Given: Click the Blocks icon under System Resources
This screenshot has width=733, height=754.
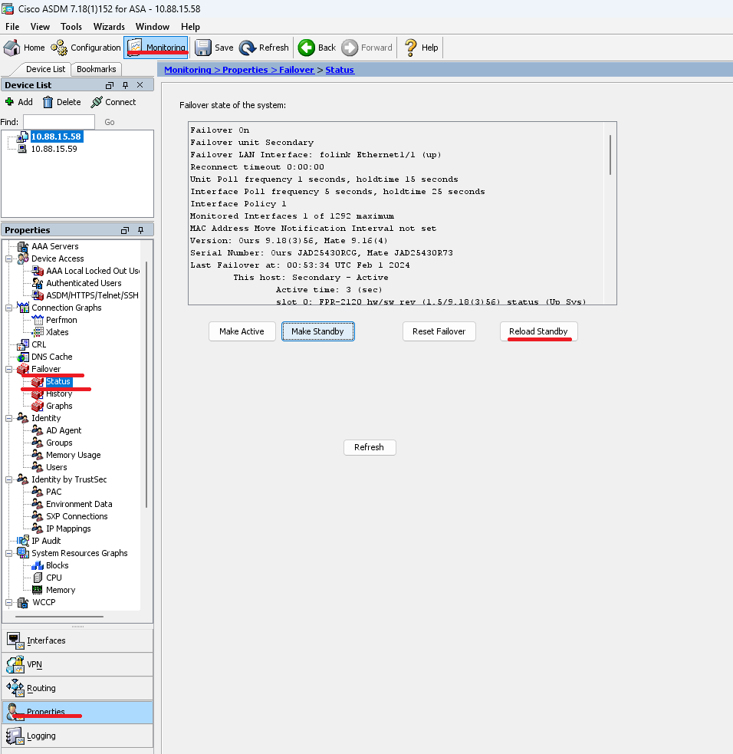Looking at the screenshot, I should point(38,565).
